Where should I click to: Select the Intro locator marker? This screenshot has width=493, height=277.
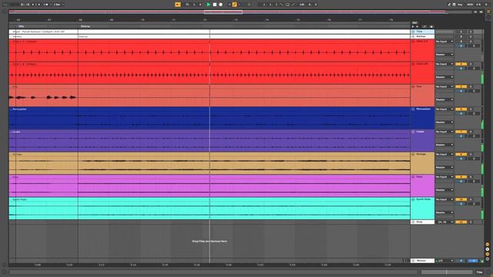[x=21, y=26]
